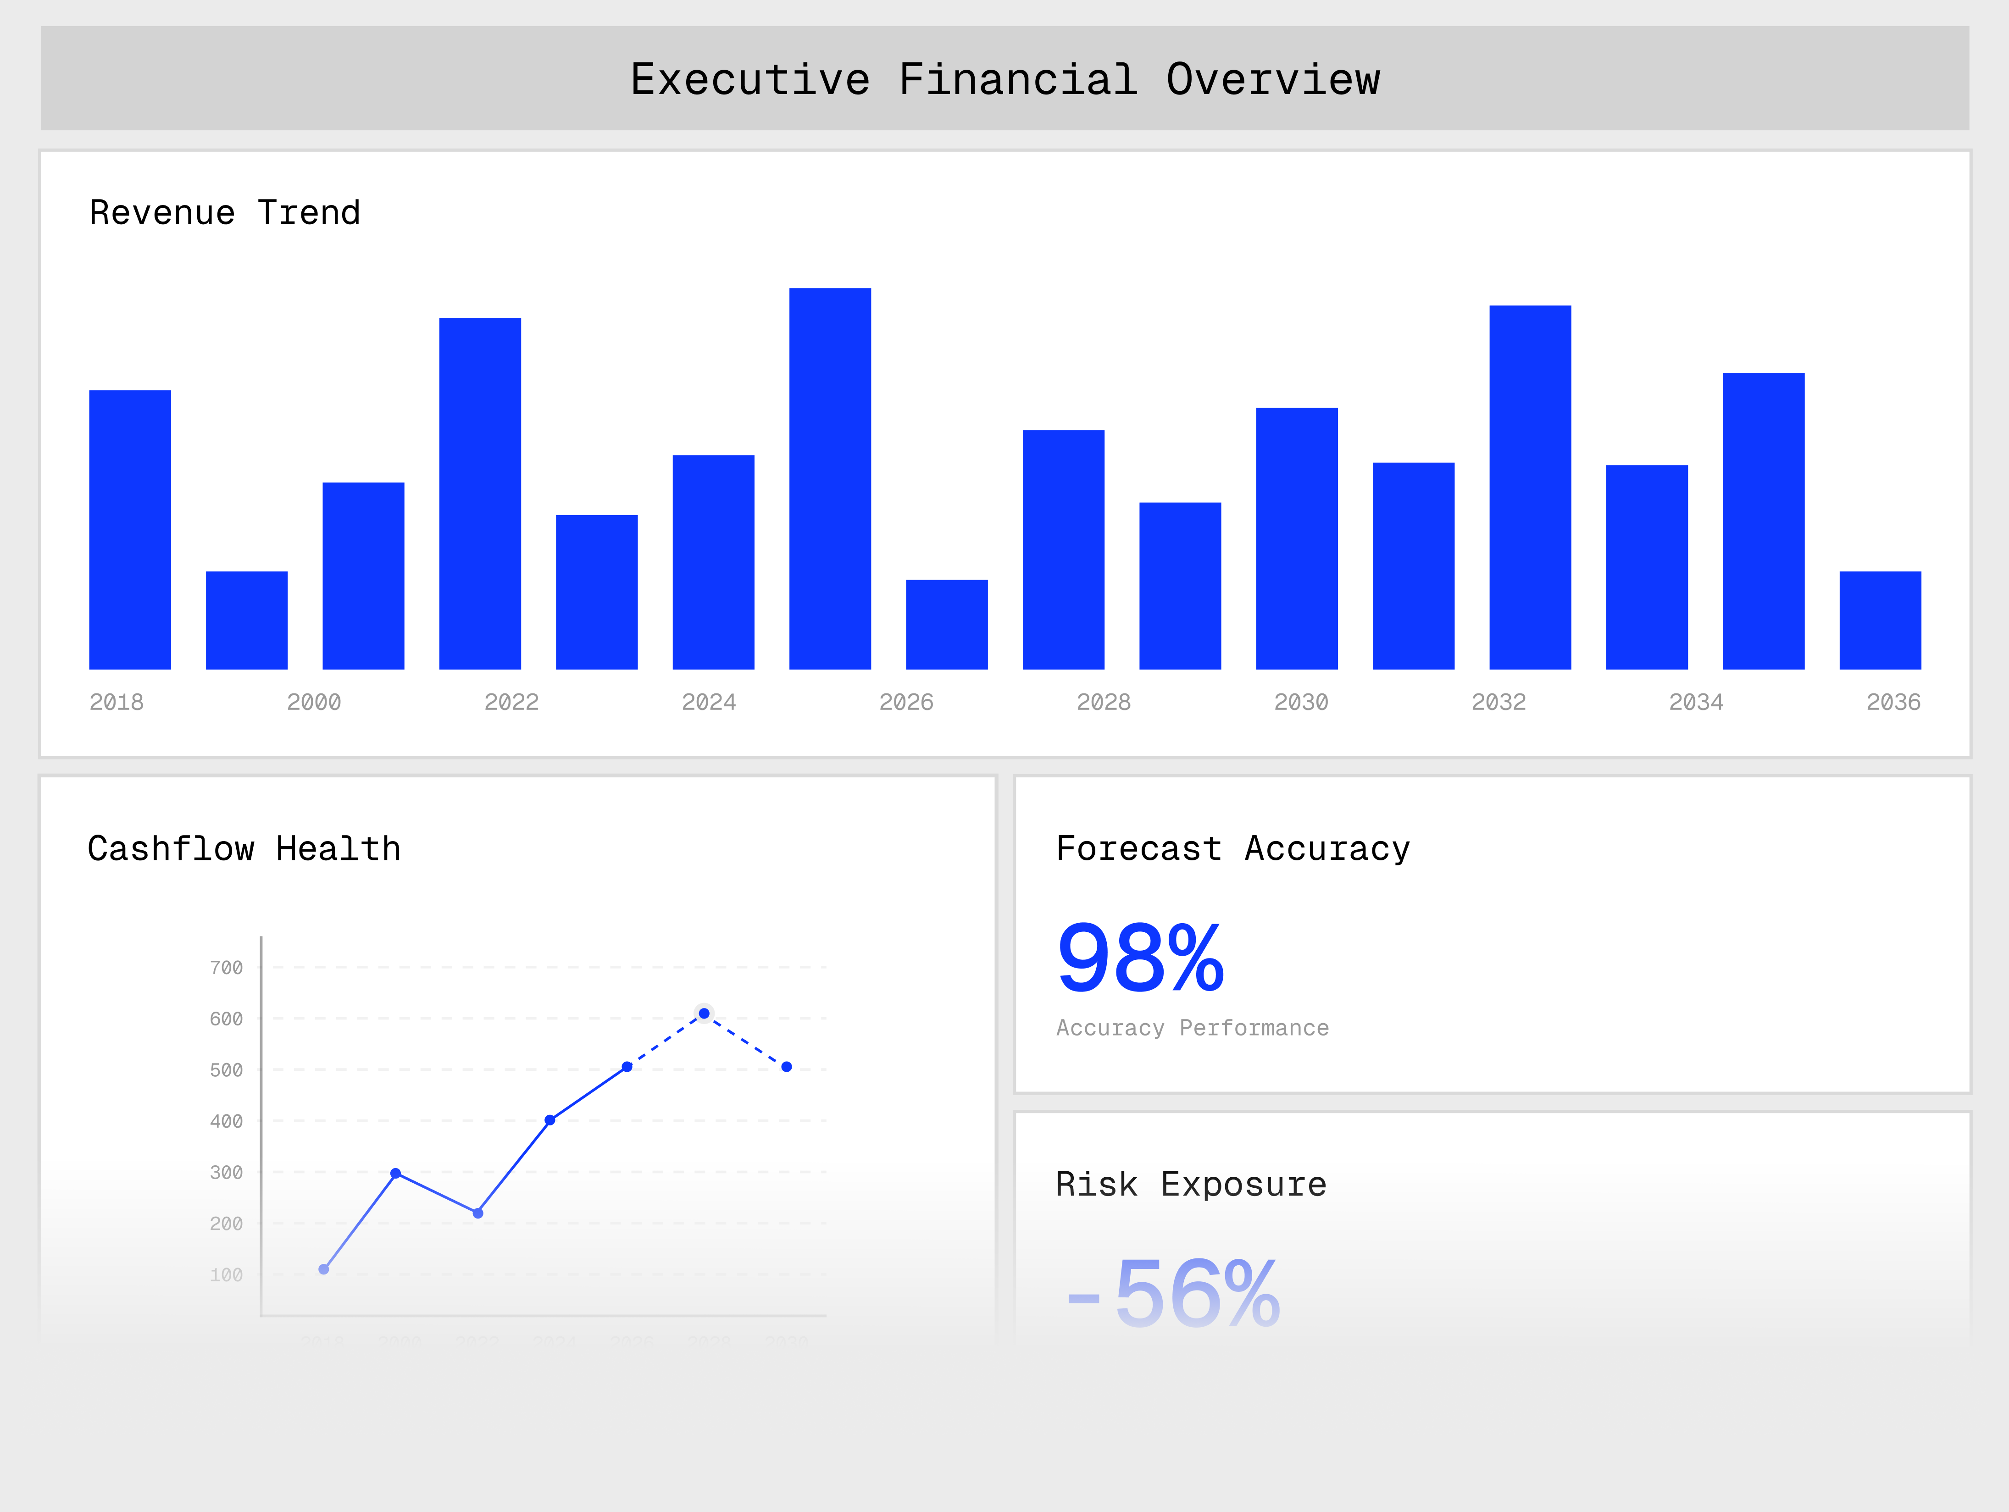
Task: Click the 2018 x-axis label
Action: tap(116, 702)
